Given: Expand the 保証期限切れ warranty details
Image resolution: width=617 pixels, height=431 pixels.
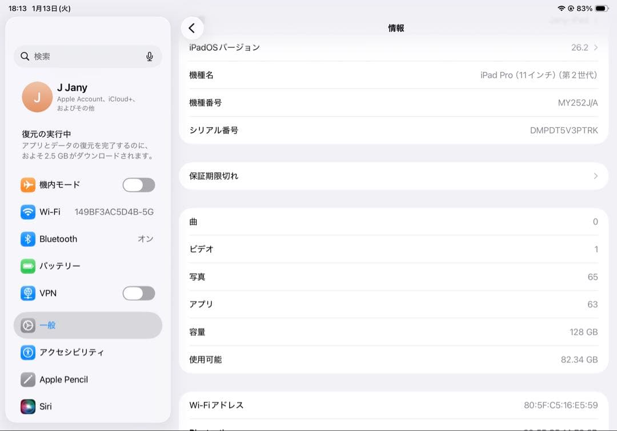Looking at the screenshot, I should [x=396, y=176].
